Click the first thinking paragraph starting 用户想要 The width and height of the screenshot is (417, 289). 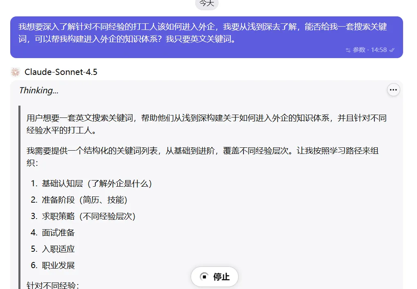[207, 124]
